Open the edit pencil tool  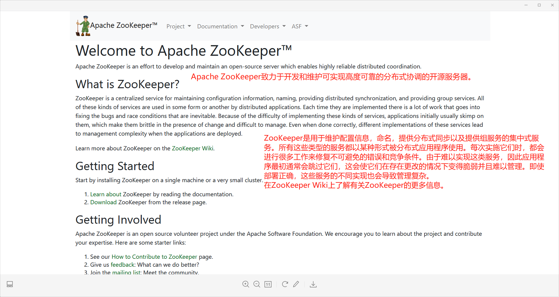click(296, 284)
